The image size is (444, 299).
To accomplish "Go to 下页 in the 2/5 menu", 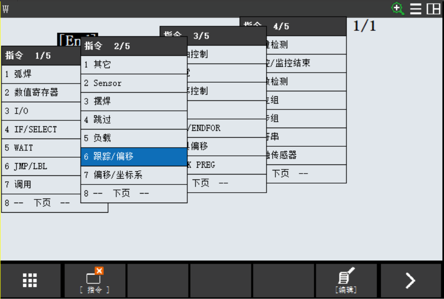I will click(133, 193).
